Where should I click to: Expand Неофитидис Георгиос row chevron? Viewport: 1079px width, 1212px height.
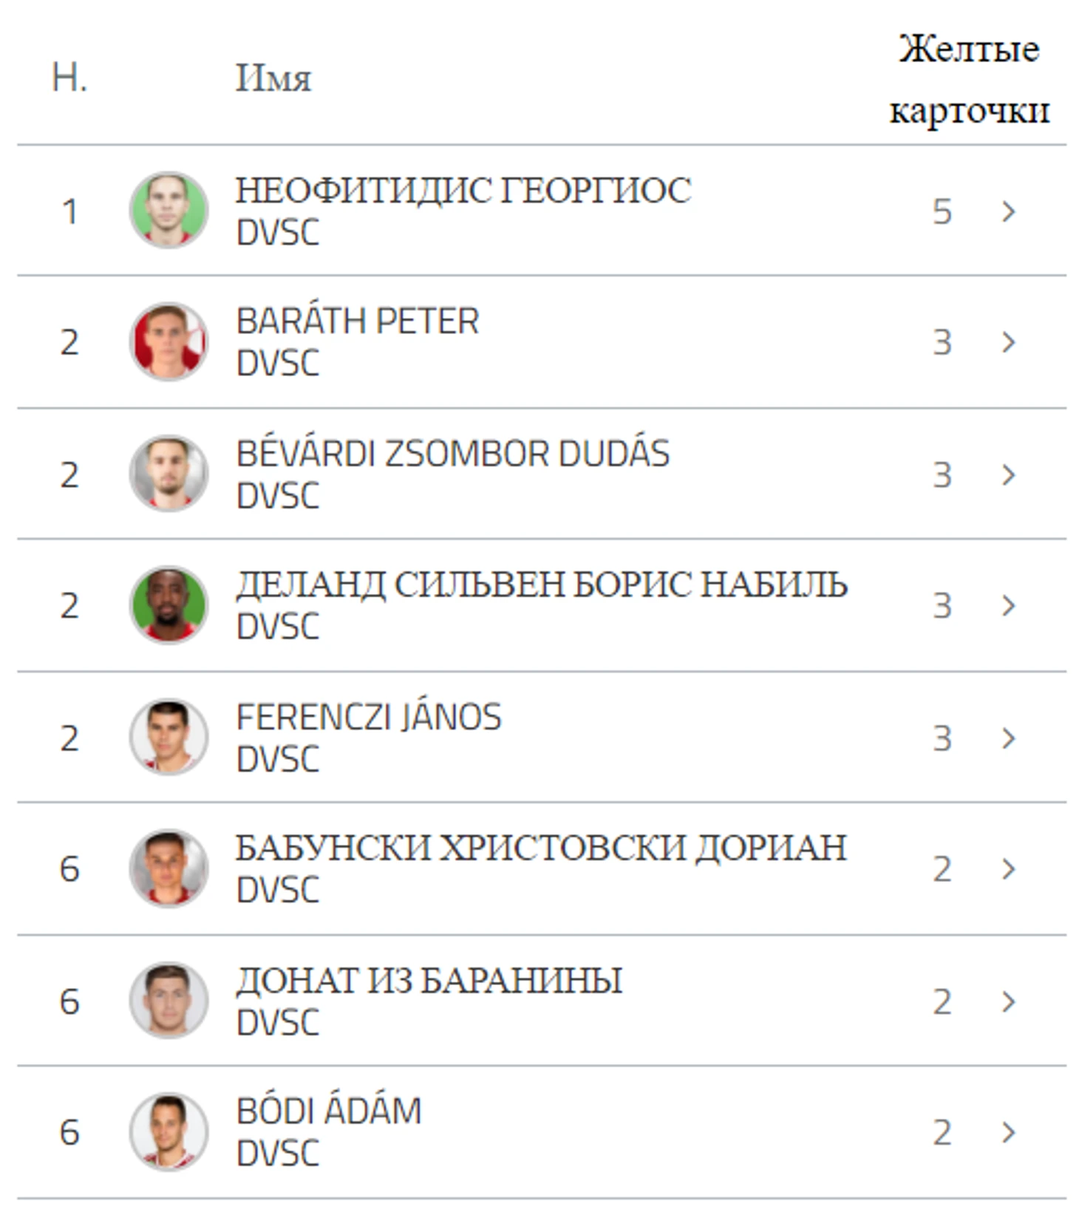[x=1008, y=211]
